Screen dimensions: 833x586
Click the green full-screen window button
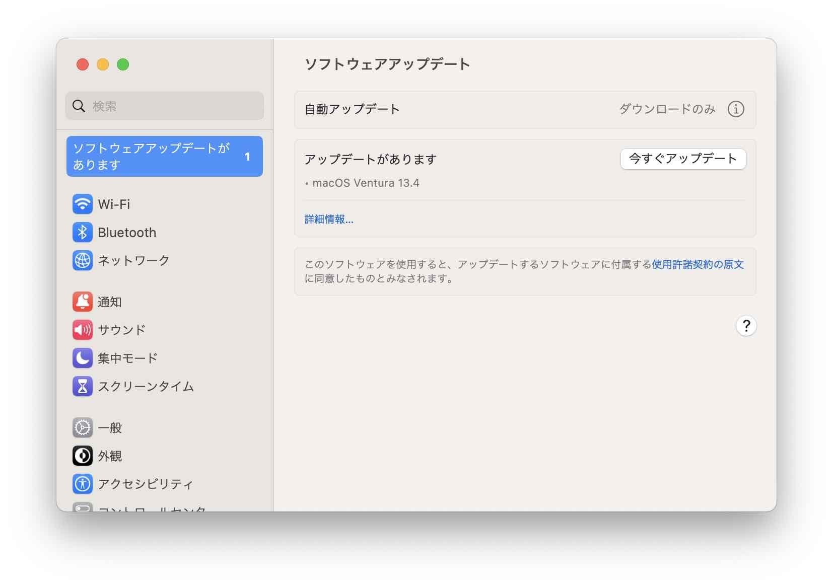click(x=123, y=64)
